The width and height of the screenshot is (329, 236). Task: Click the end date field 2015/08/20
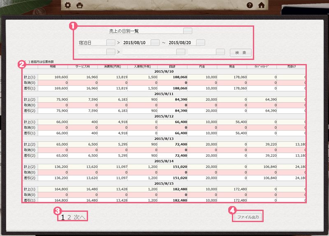(x=182, y=43)
